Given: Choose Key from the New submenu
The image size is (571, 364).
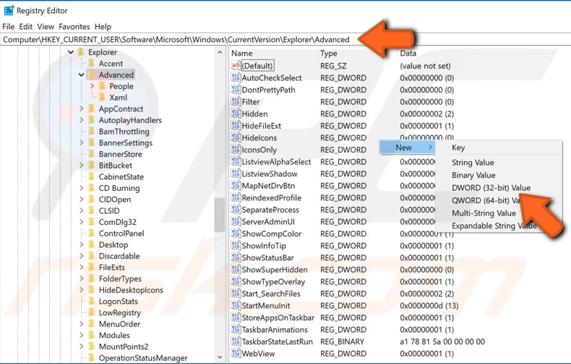Looking at the screenshot, I should [x=458, y=148].
